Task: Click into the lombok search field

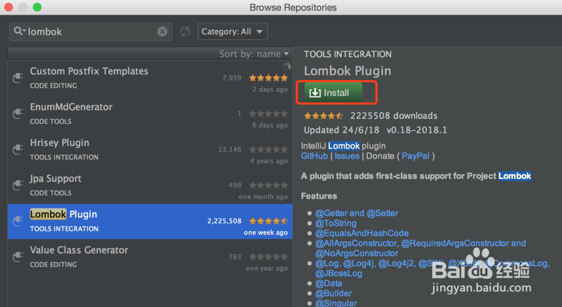Action: tap(90, 31)
